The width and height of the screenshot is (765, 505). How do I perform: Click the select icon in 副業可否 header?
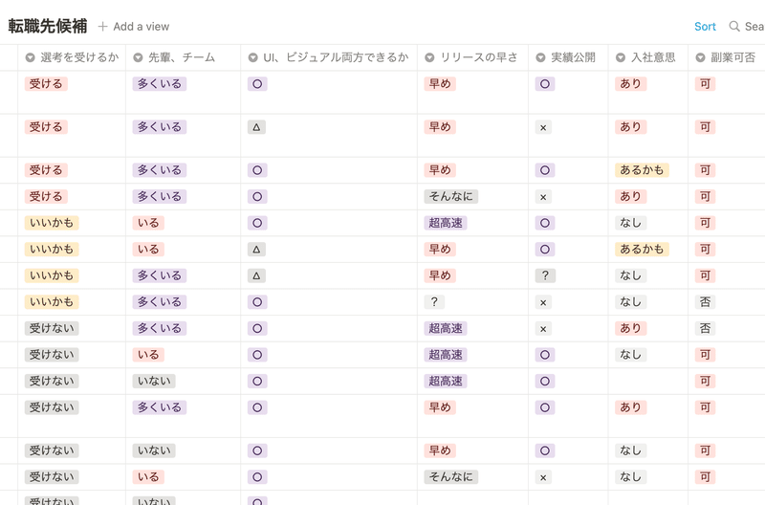point(700,57)
